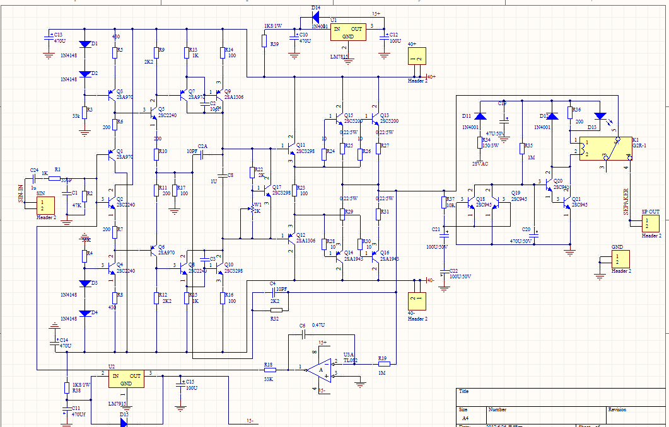Click the C22 100U/50V capacitor
Viewport: 669px width, 427px height.
[x=445, y=271]
